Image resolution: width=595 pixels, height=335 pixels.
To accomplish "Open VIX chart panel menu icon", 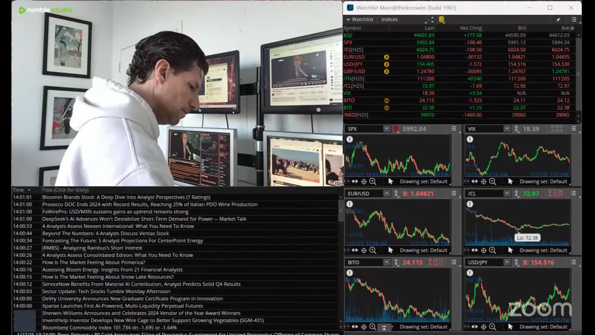I will [574, 129].
